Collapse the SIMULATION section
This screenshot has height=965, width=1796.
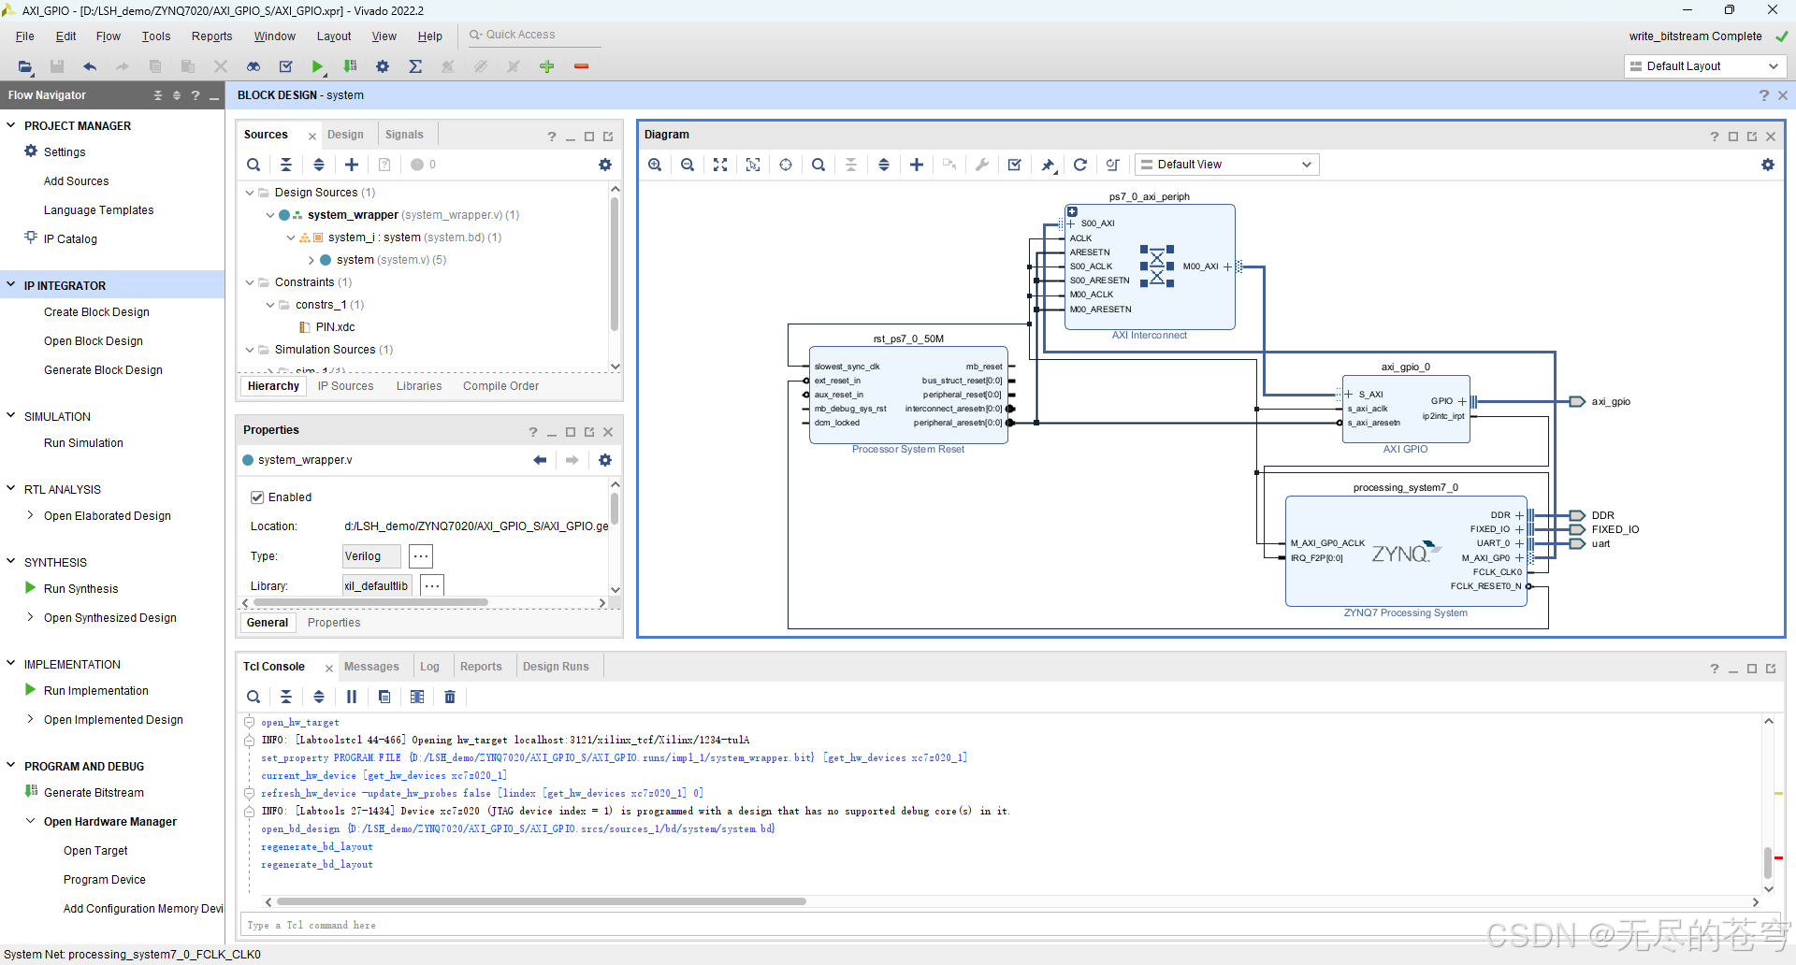tap(11, 416)
